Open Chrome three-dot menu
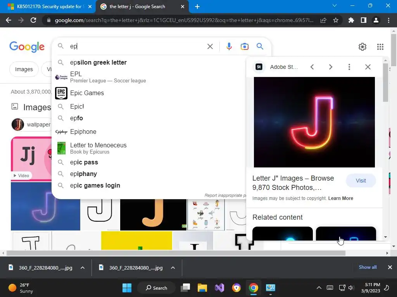 pos(388,20)
